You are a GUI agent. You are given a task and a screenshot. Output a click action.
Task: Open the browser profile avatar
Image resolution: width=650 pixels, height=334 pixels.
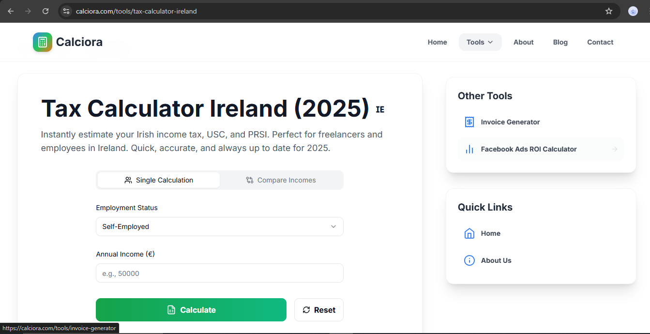633,11
